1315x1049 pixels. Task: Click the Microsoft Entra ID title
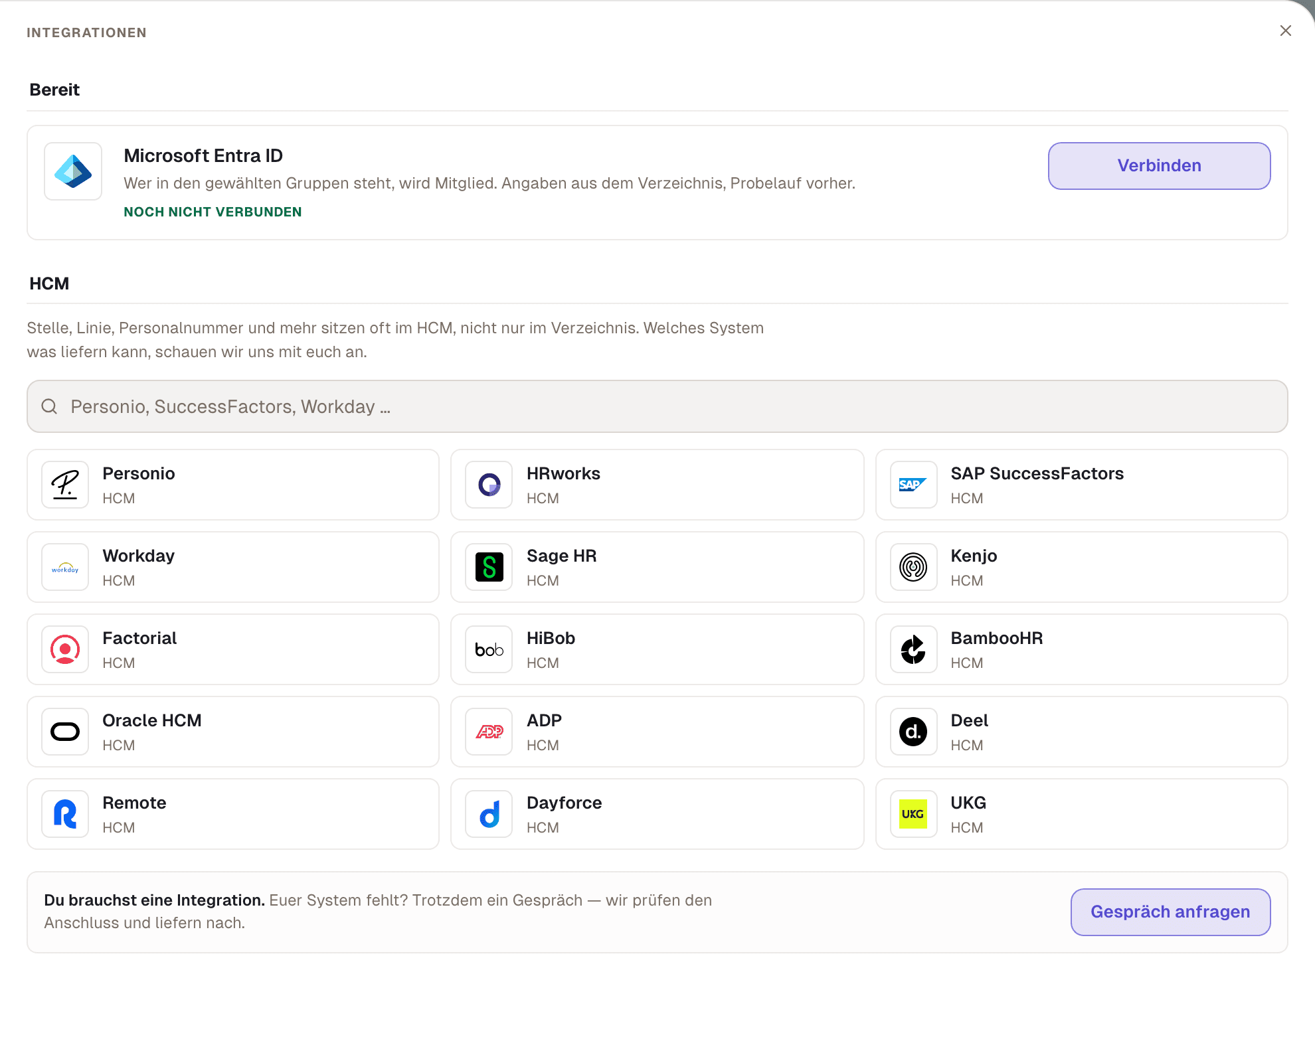(x=203, y=155)
